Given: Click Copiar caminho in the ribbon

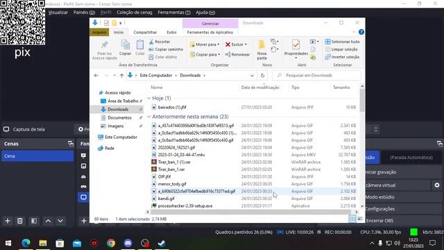Looking at the screenshot, I should (166, 49).
